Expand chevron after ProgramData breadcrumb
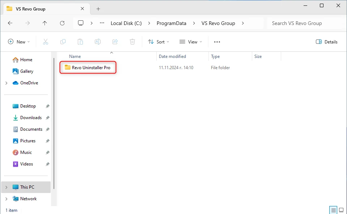This screenshot has height=214, width=347. (x=194, y=23)
